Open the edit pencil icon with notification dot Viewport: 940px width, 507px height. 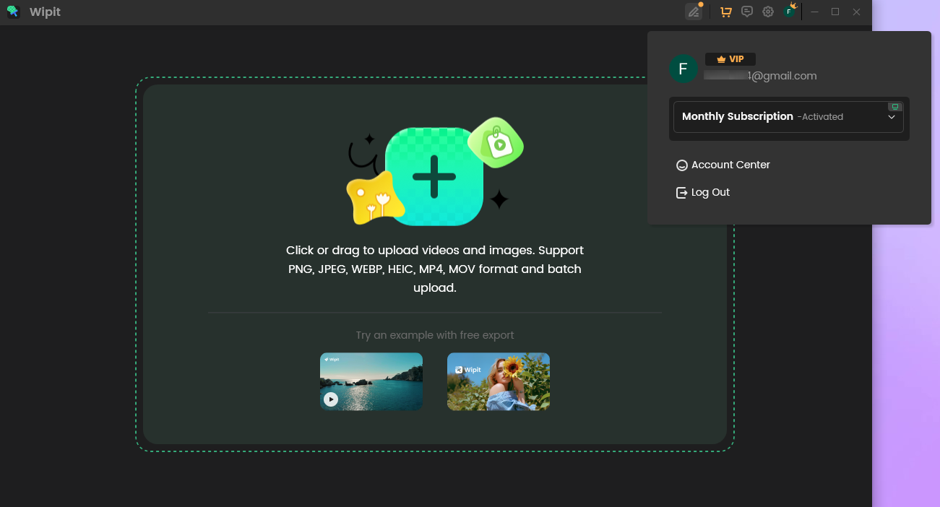694,12
